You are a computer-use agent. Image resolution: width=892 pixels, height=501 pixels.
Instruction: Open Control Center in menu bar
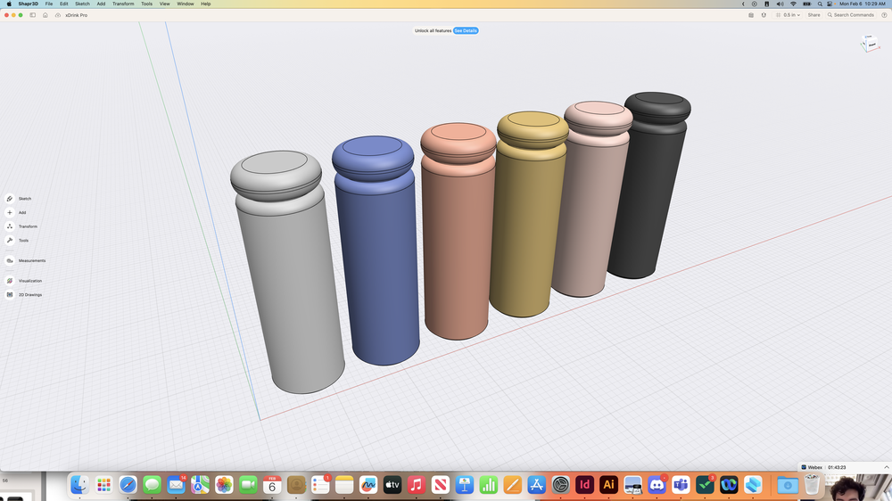pos(830,4)
